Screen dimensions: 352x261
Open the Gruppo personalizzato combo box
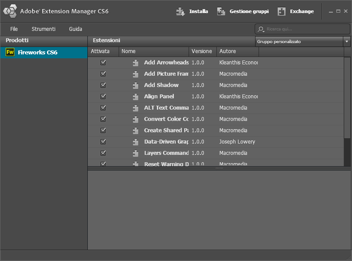point(299,42)
